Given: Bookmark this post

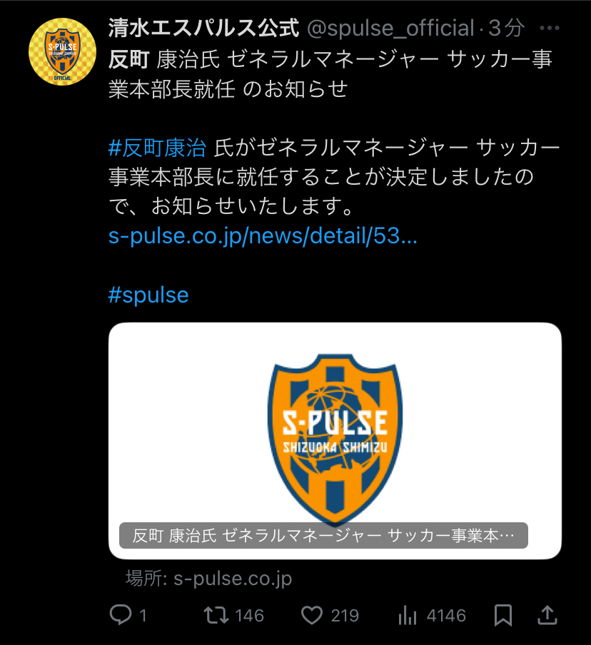Looking at the screenshot, I should pyautogui.click(x=503, y=615).
